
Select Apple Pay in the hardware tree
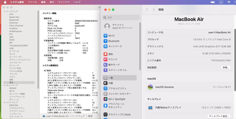(x=14, y=17)
